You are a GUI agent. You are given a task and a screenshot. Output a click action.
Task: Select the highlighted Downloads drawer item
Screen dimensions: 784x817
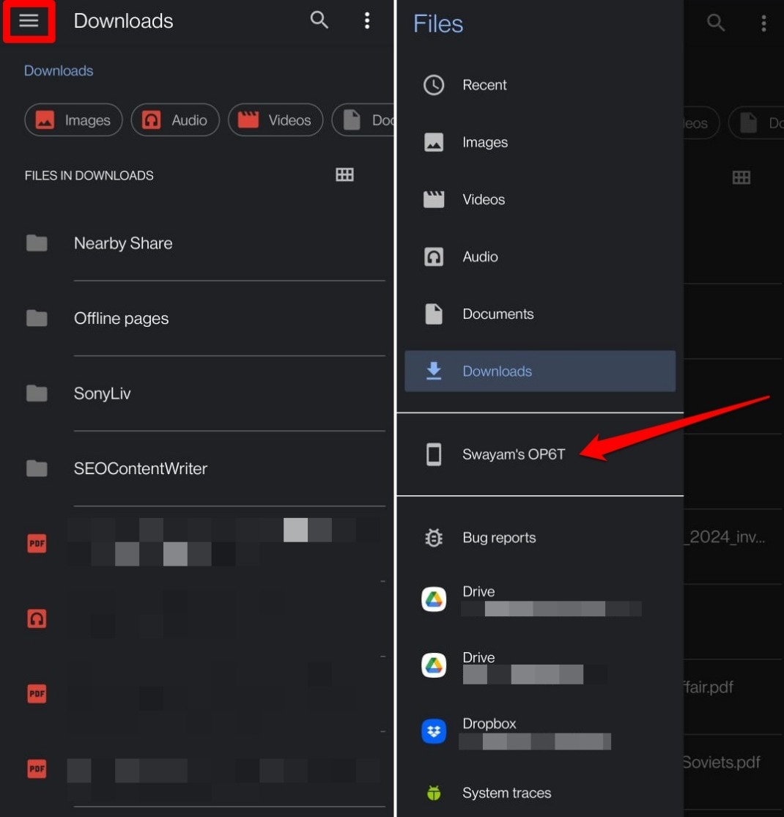pos(540,371)
